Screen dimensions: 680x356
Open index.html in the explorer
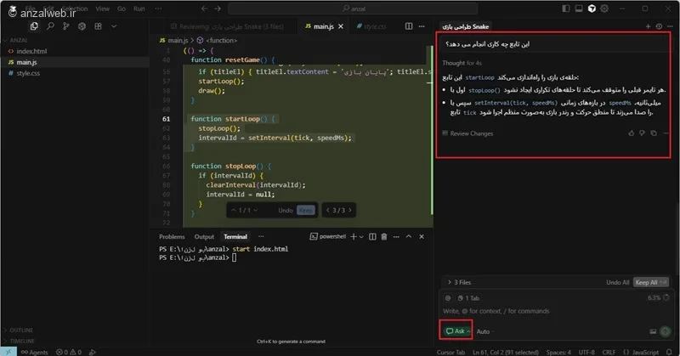coord(31,51)
